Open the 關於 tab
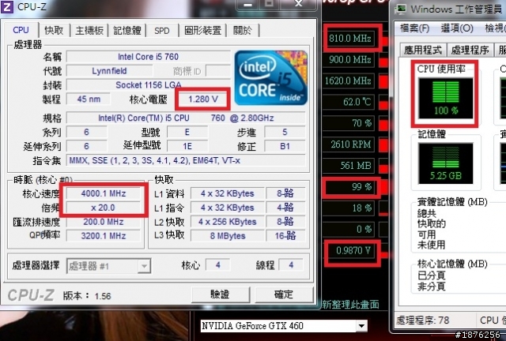The height and width of the screenshot is (341, 506). 243,31
